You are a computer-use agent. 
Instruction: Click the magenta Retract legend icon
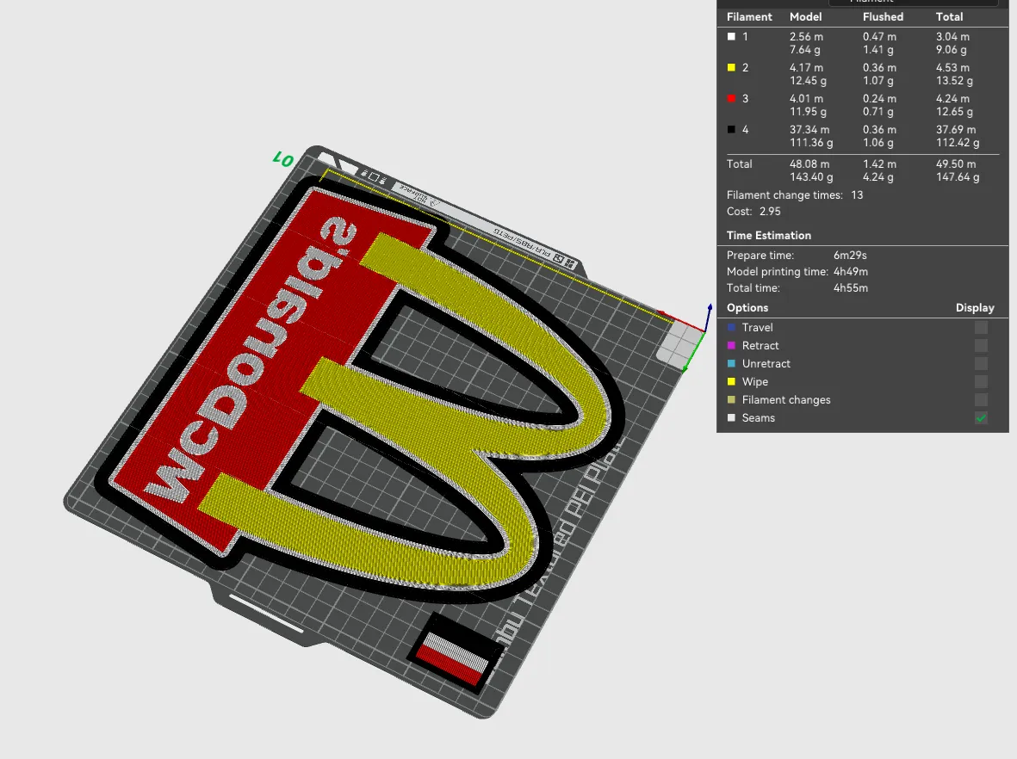pyautogui.click(x=732, y=346)
